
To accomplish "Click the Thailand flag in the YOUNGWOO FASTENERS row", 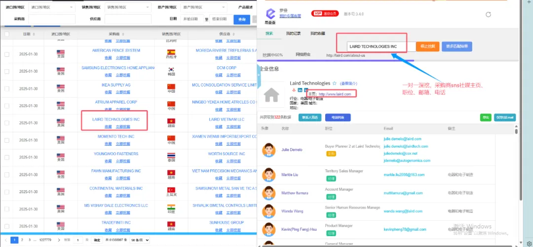I will point(171,156).
